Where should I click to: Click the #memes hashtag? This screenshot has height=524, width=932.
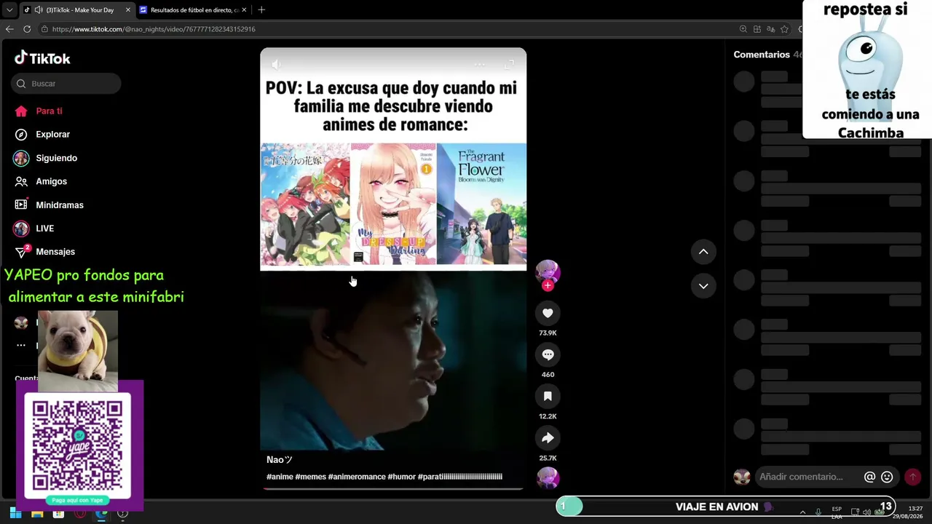[x=311, y=477]
